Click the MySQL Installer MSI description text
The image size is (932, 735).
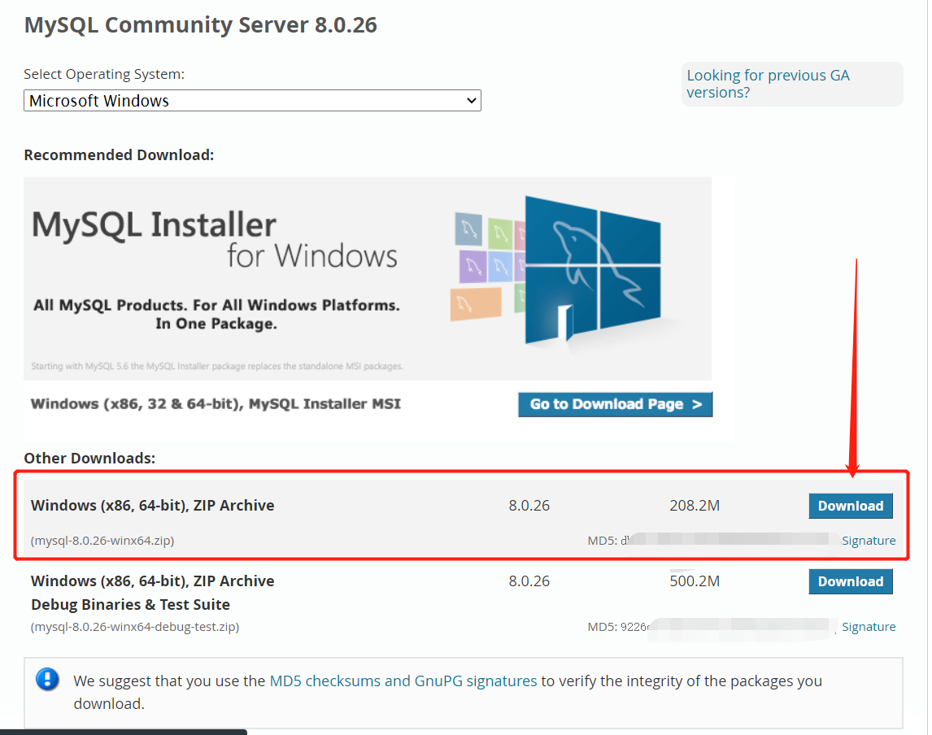[x=216, y=404]
